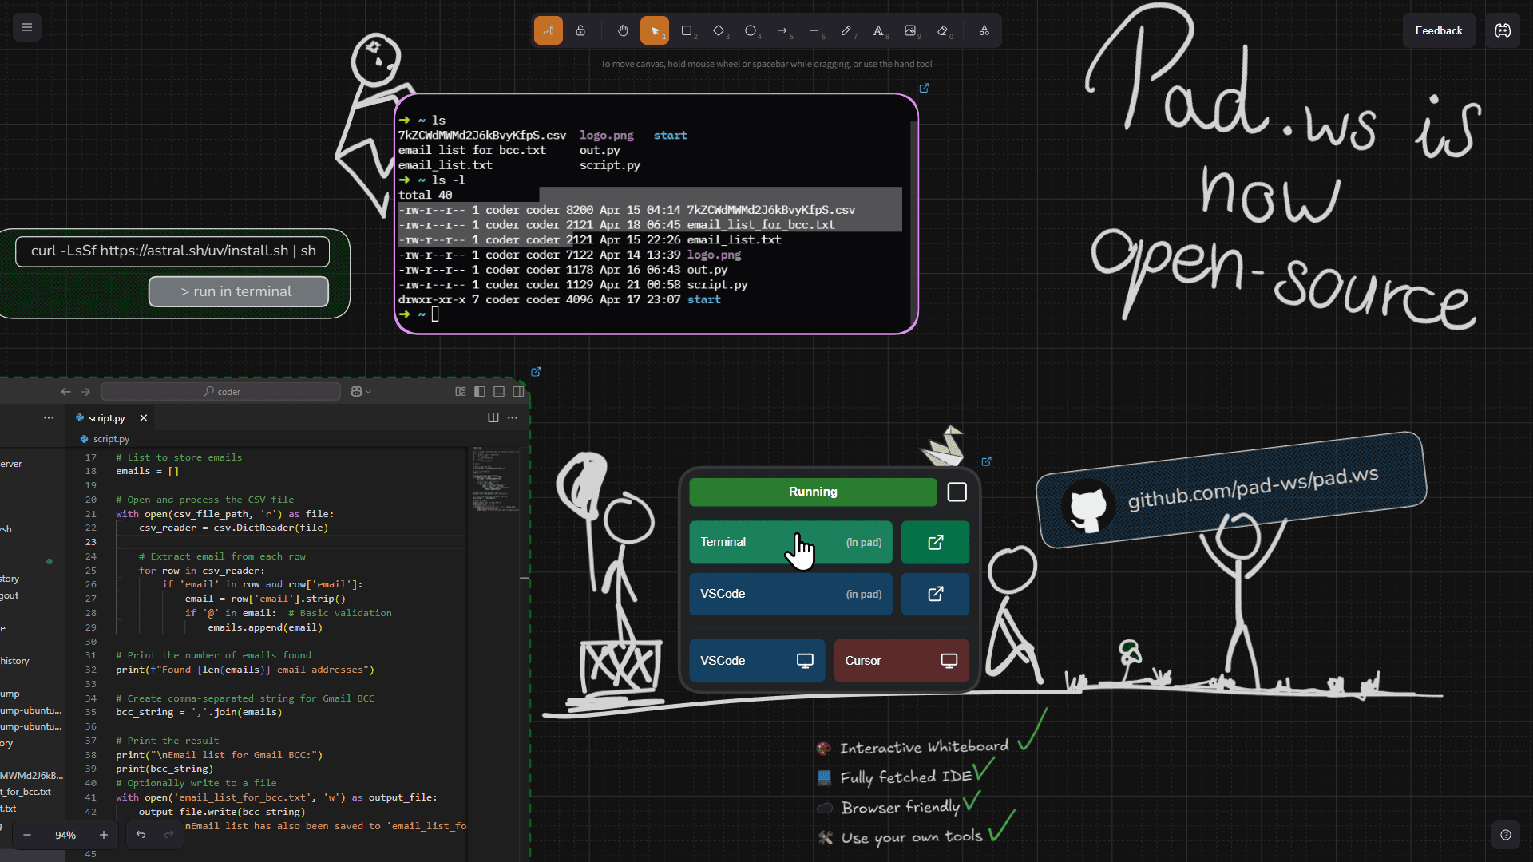Select the Diamond shape tool

point(719,30)
